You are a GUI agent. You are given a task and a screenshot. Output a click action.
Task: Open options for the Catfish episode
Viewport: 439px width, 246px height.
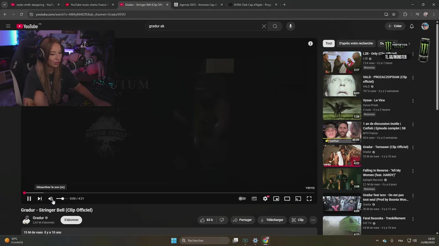coord(413,124)
